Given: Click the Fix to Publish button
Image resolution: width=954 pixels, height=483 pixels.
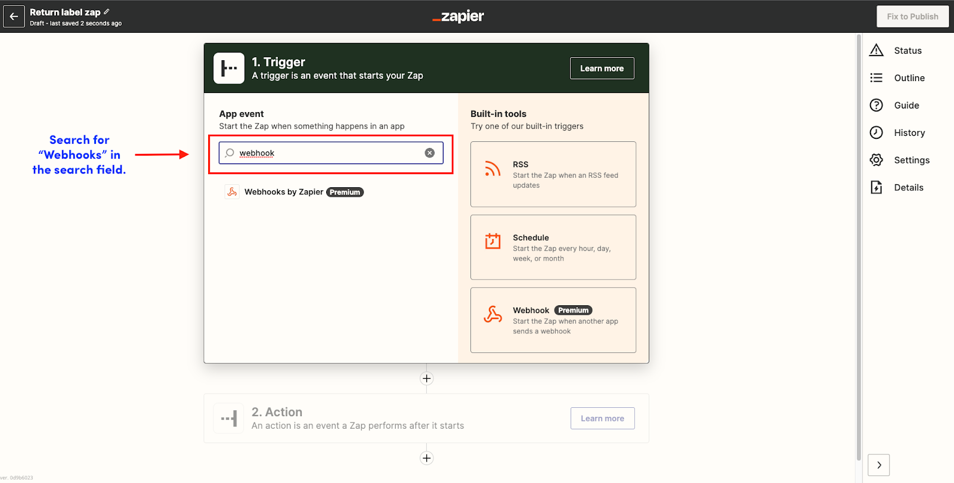Looking at the screenshot, I should (912, 17).
